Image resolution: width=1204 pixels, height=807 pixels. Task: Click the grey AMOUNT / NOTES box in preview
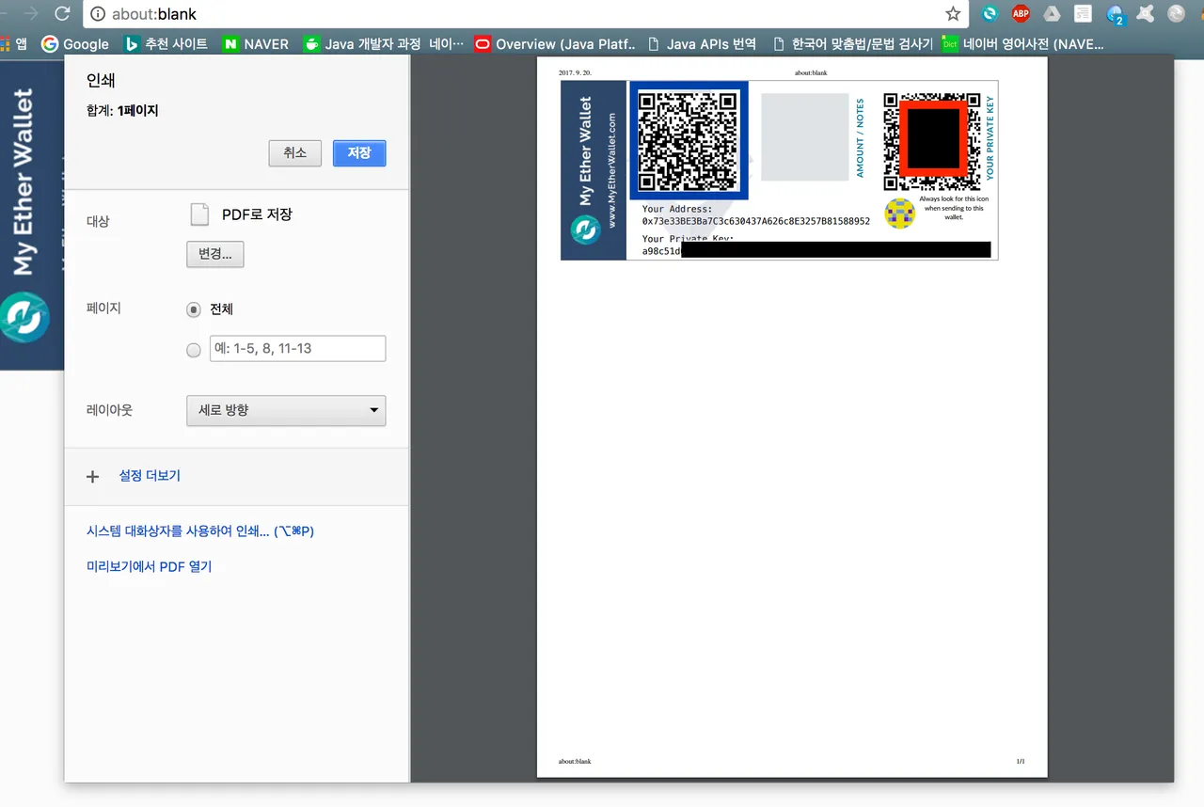pos(804,136)
